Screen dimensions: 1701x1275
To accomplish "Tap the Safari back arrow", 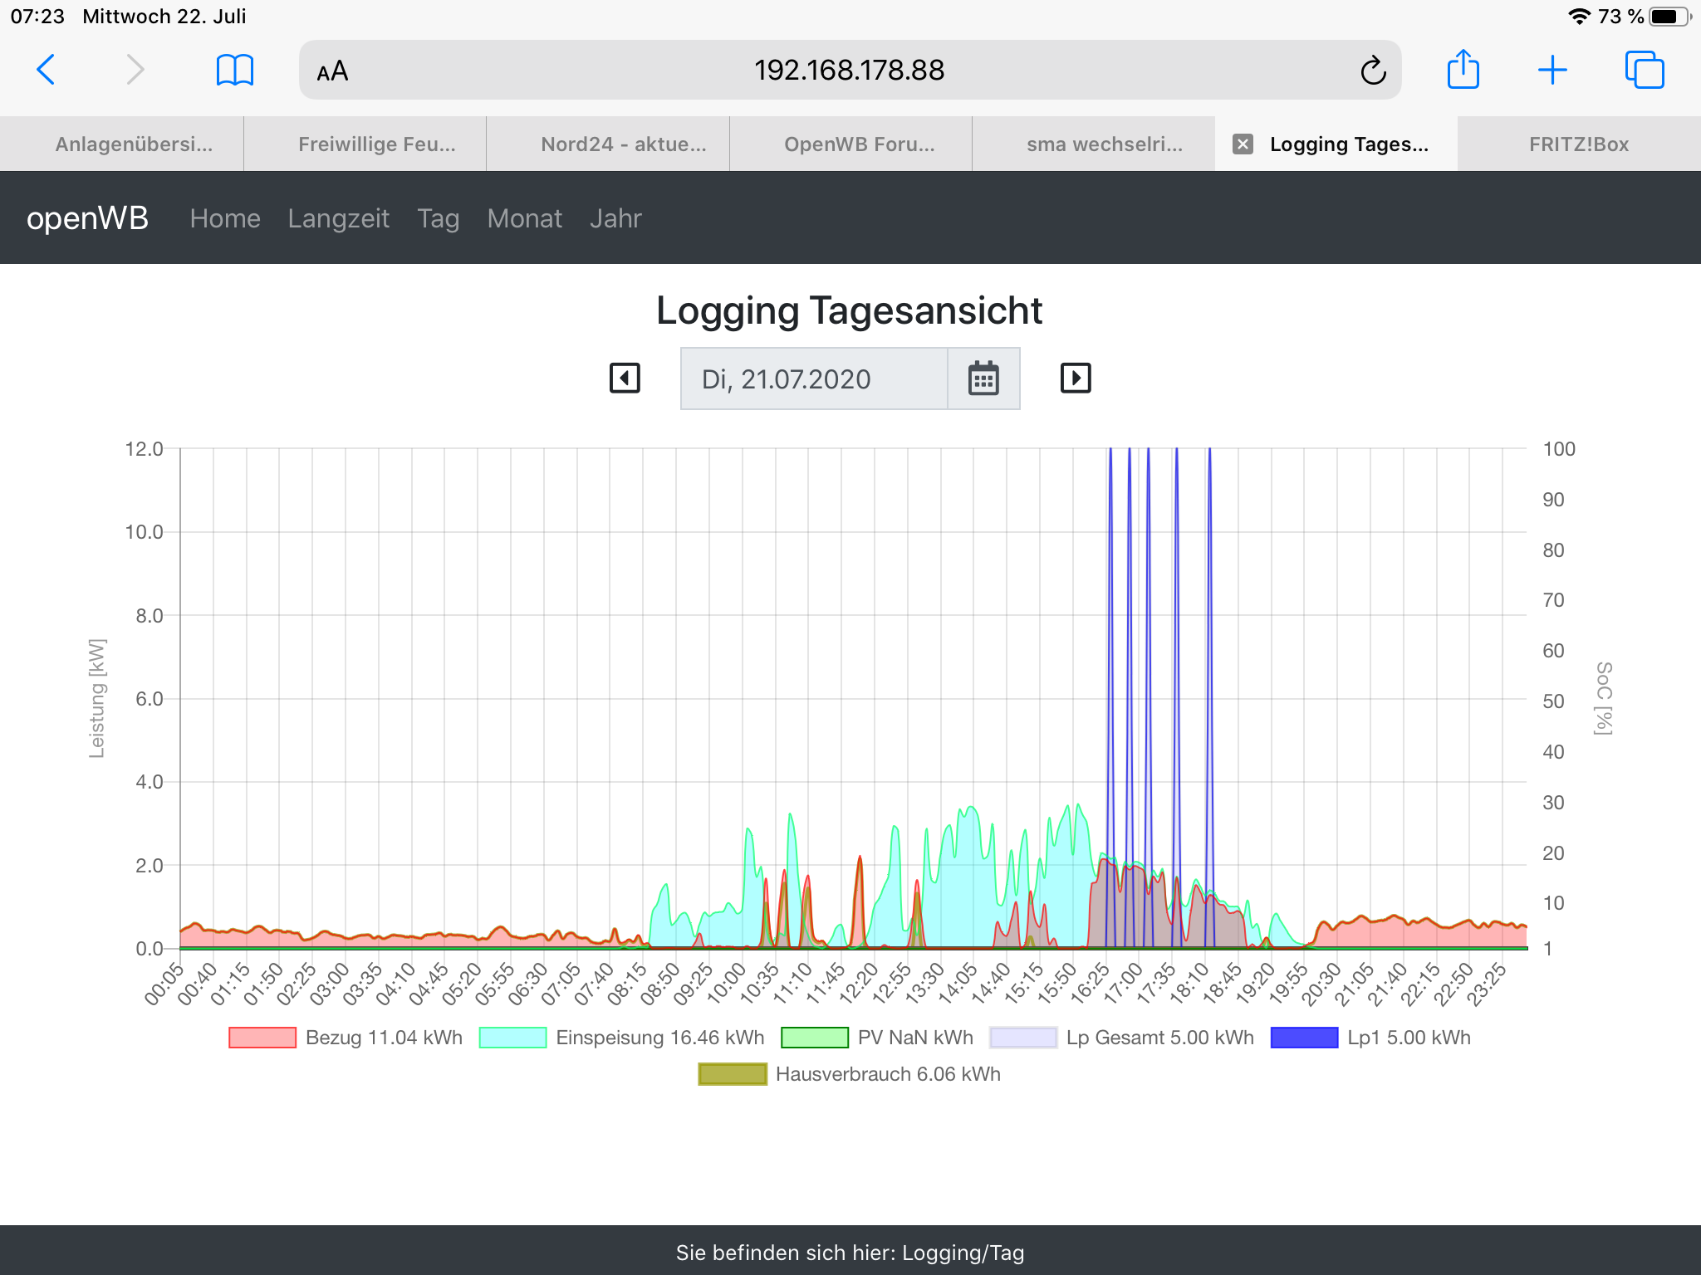I will 47,70.
